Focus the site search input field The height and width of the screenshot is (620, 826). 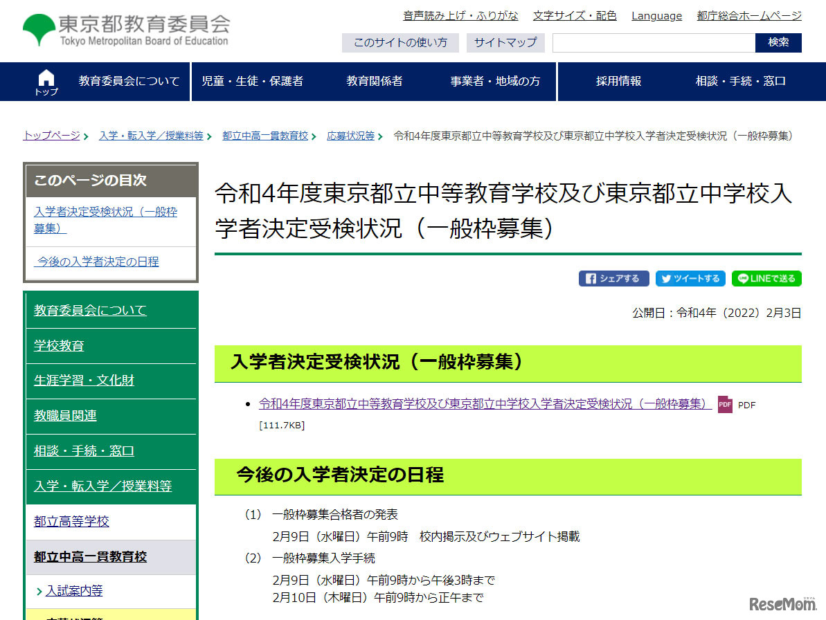point(653,43)
